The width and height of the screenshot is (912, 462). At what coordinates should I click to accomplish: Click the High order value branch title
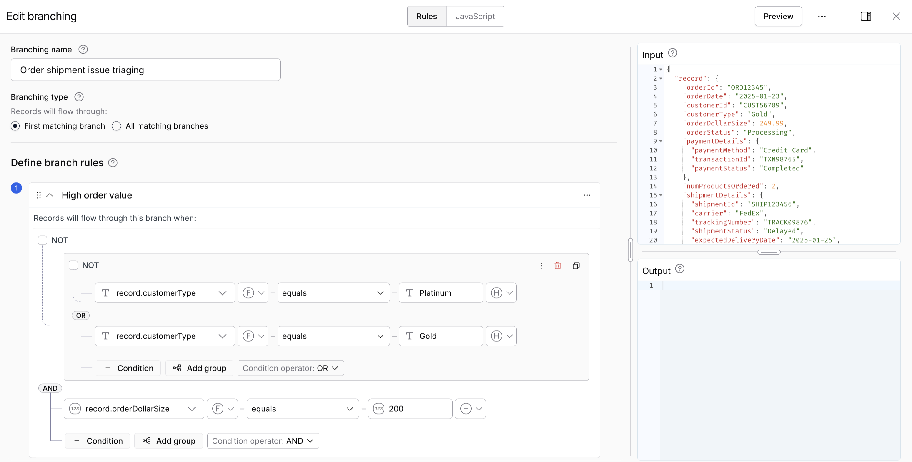click(97, 195)
